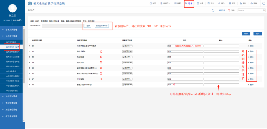This screenshot has width=267, height=129.
Task: Open type dropdown for row 01
Action: click(x=127, y=46)
